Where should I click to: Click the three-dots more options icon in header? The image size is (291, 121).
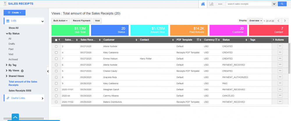click(220, 4)
